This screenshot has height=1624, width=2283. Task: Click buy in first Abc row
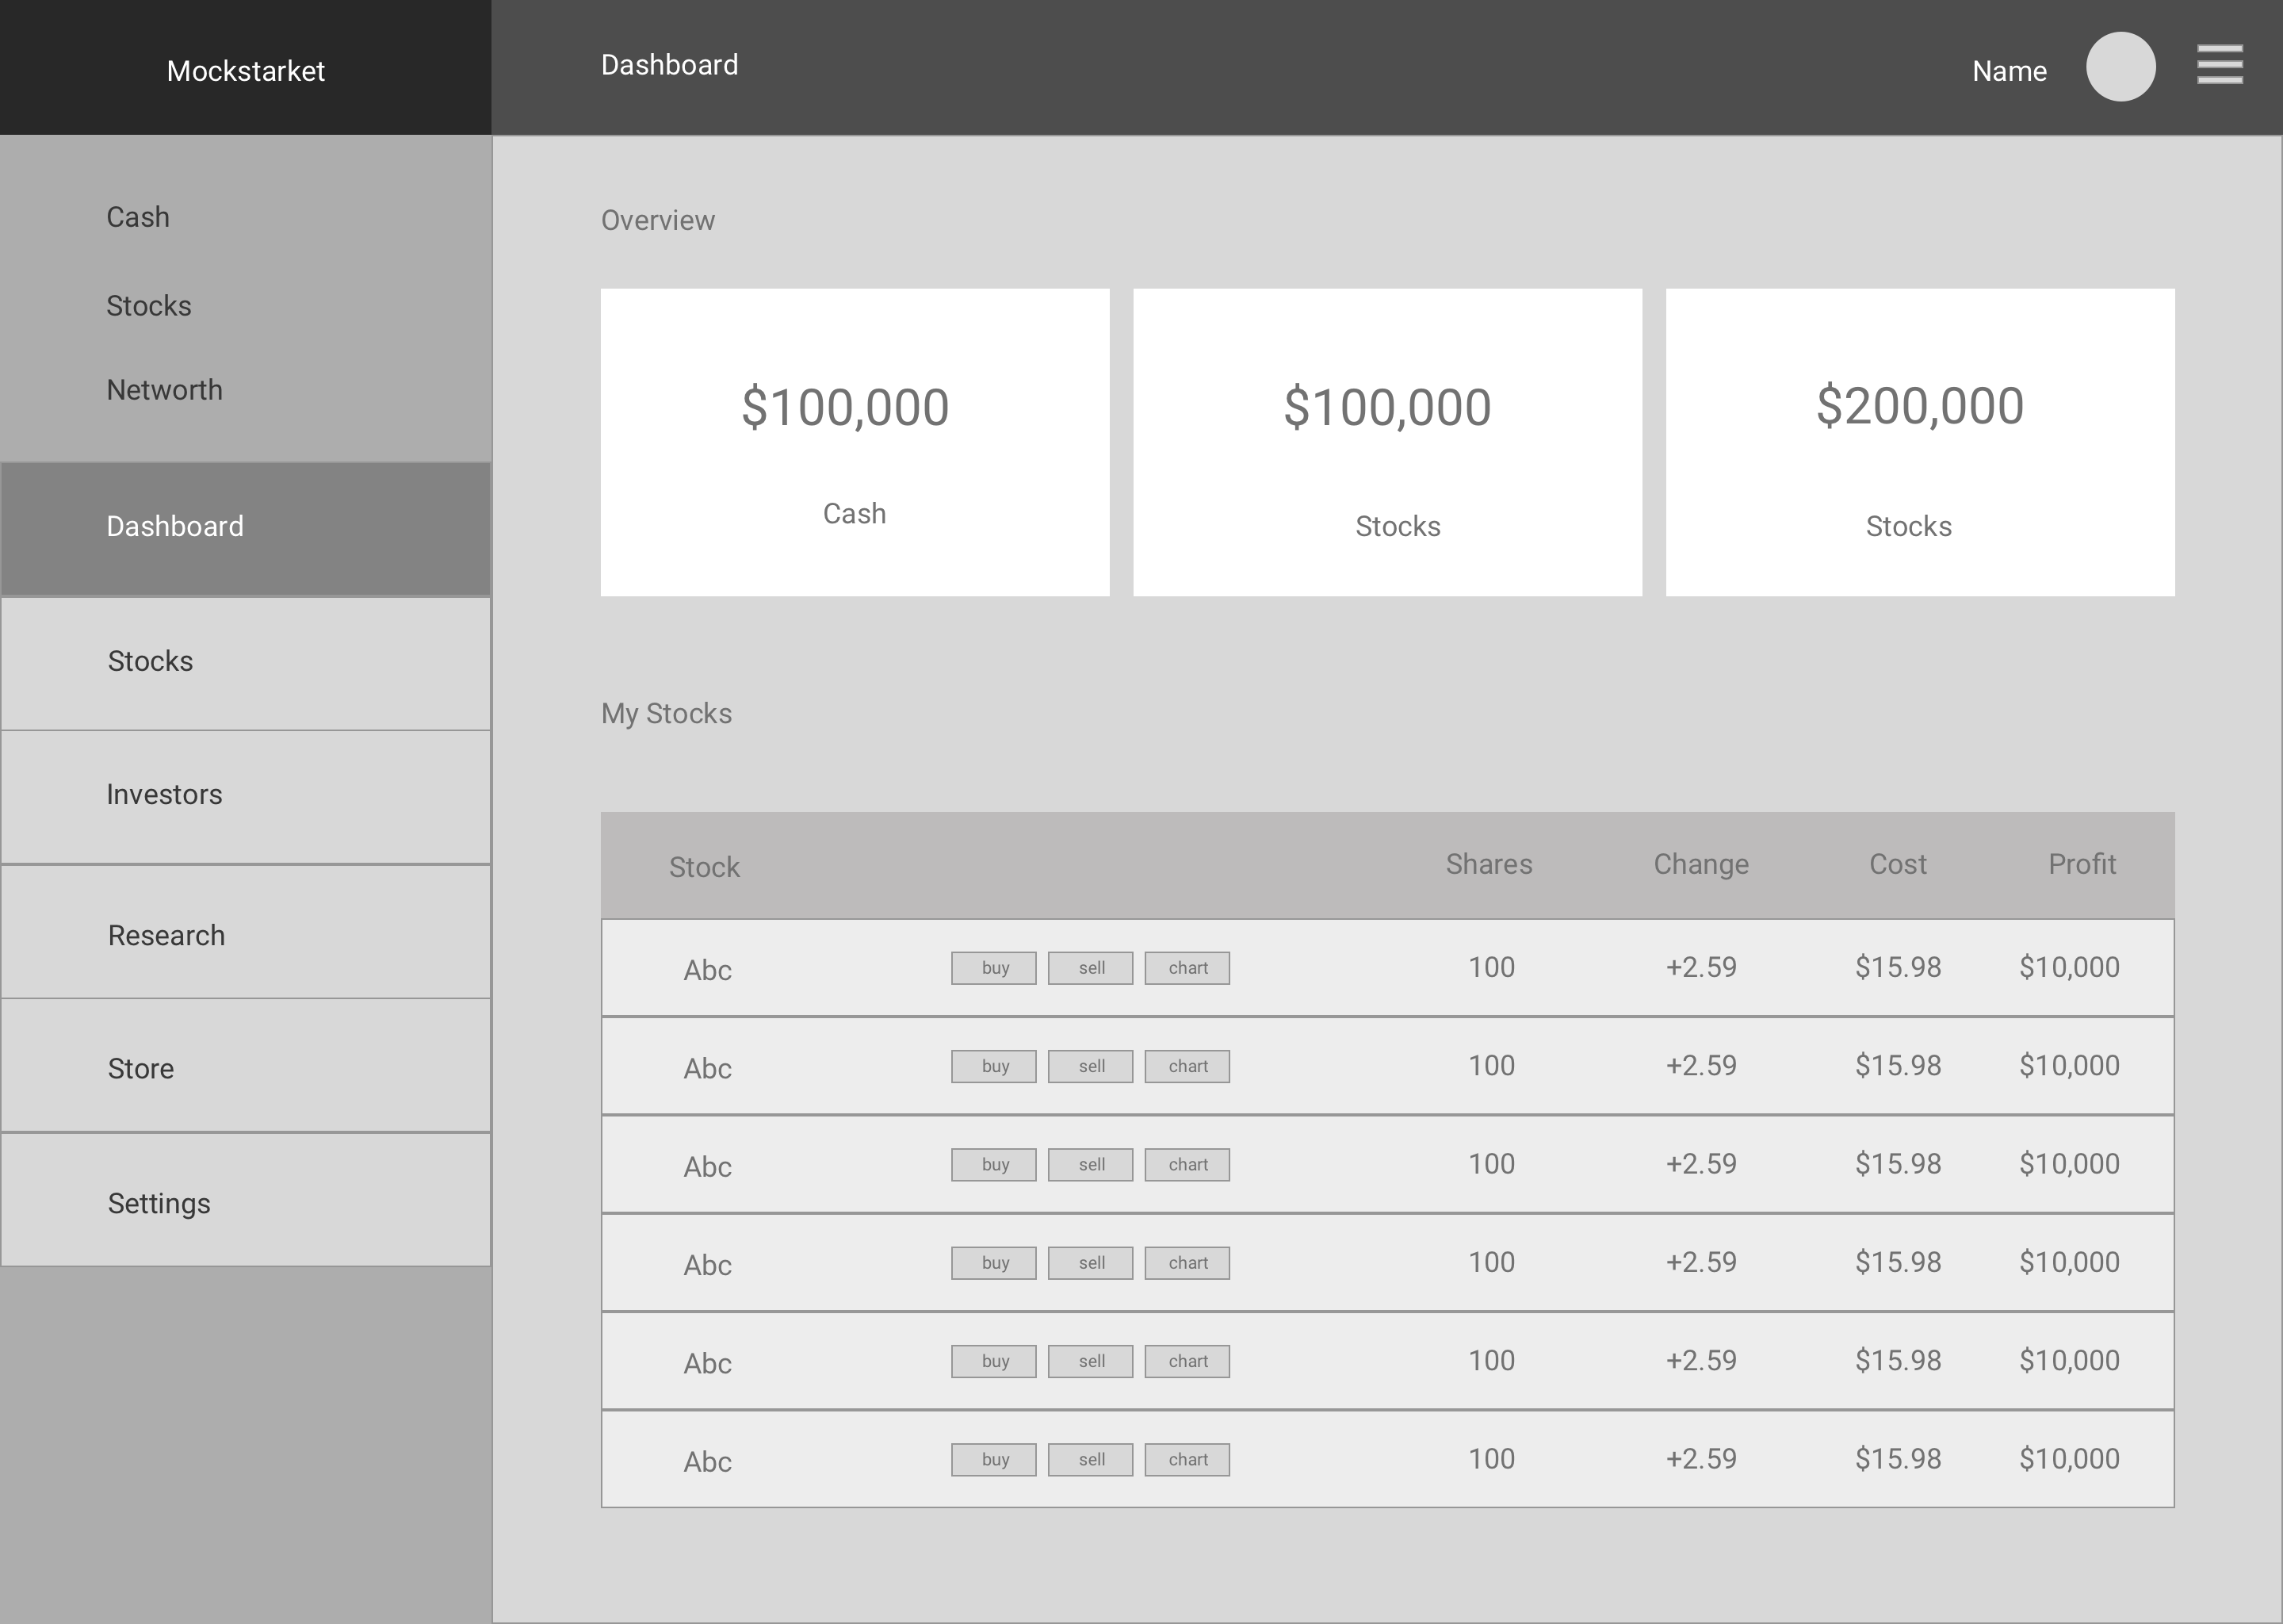(993, 968)
